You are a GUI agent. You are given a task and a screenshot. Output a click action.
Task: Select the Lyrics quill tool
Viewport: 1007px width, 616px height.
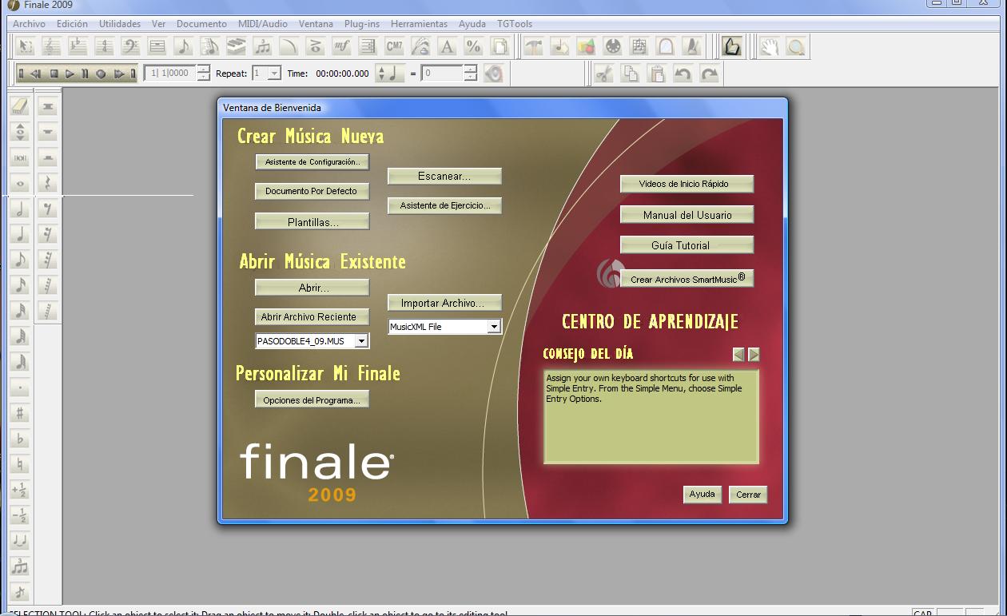421,47
